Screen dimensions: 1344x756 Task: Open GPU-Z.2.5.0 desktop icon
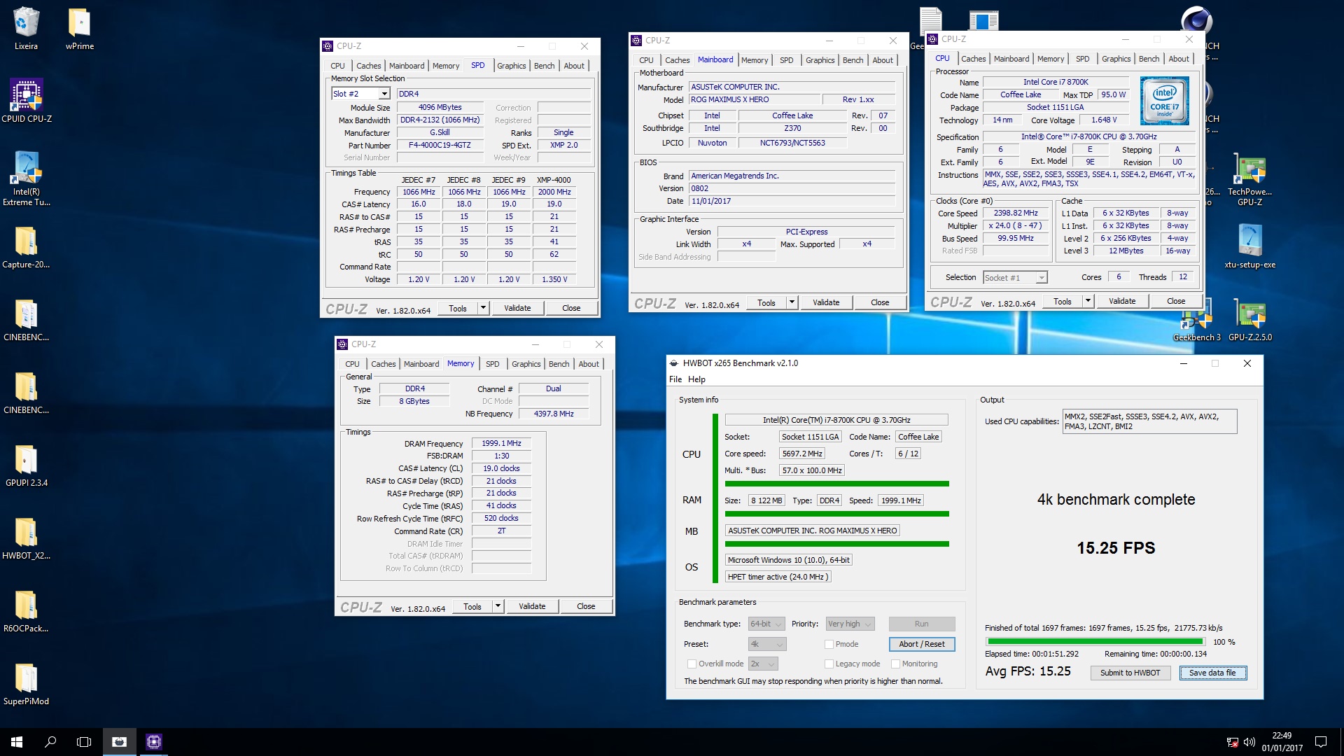click(x=1250, y=314)
